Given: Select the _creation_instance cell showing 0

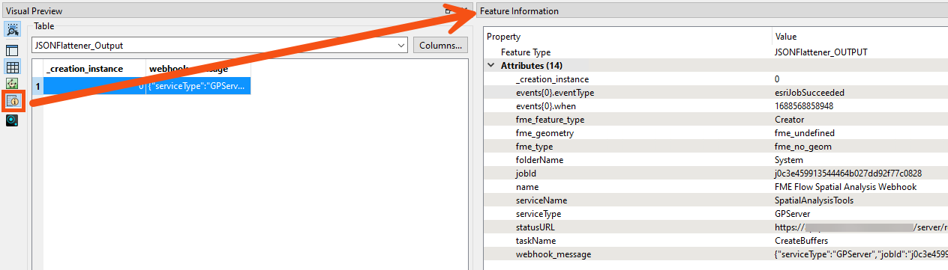Looking at the screenshot, I should (x=94, y=86).
